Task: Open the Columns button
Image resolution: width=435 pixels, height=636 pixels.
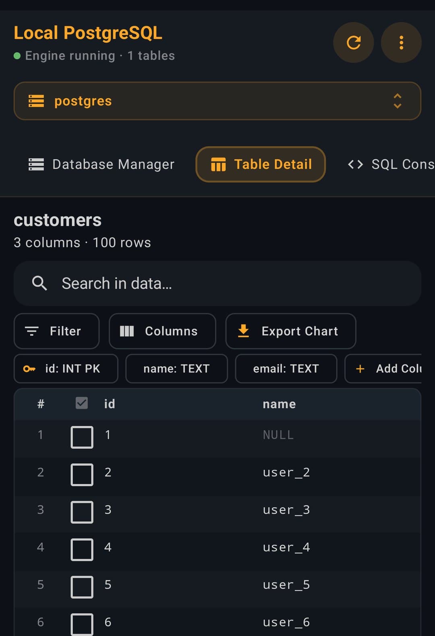Action: tap(162, 331)
